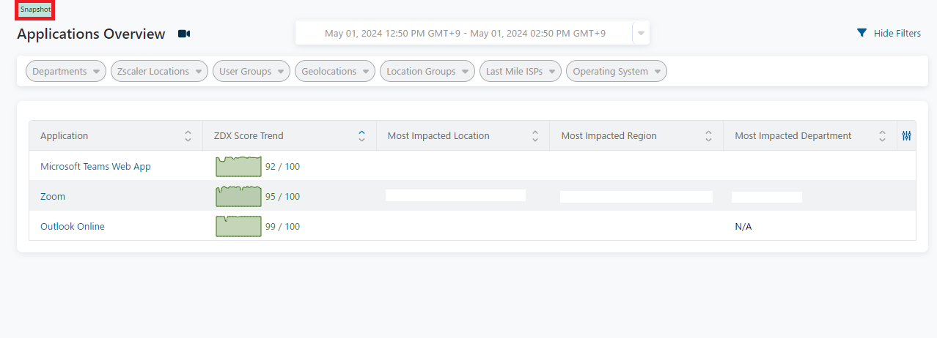Image resolution: width=937 pixels, height=338 pixels.
Task: Expand the date range dropdown arrow
Action: pos(641,33)
